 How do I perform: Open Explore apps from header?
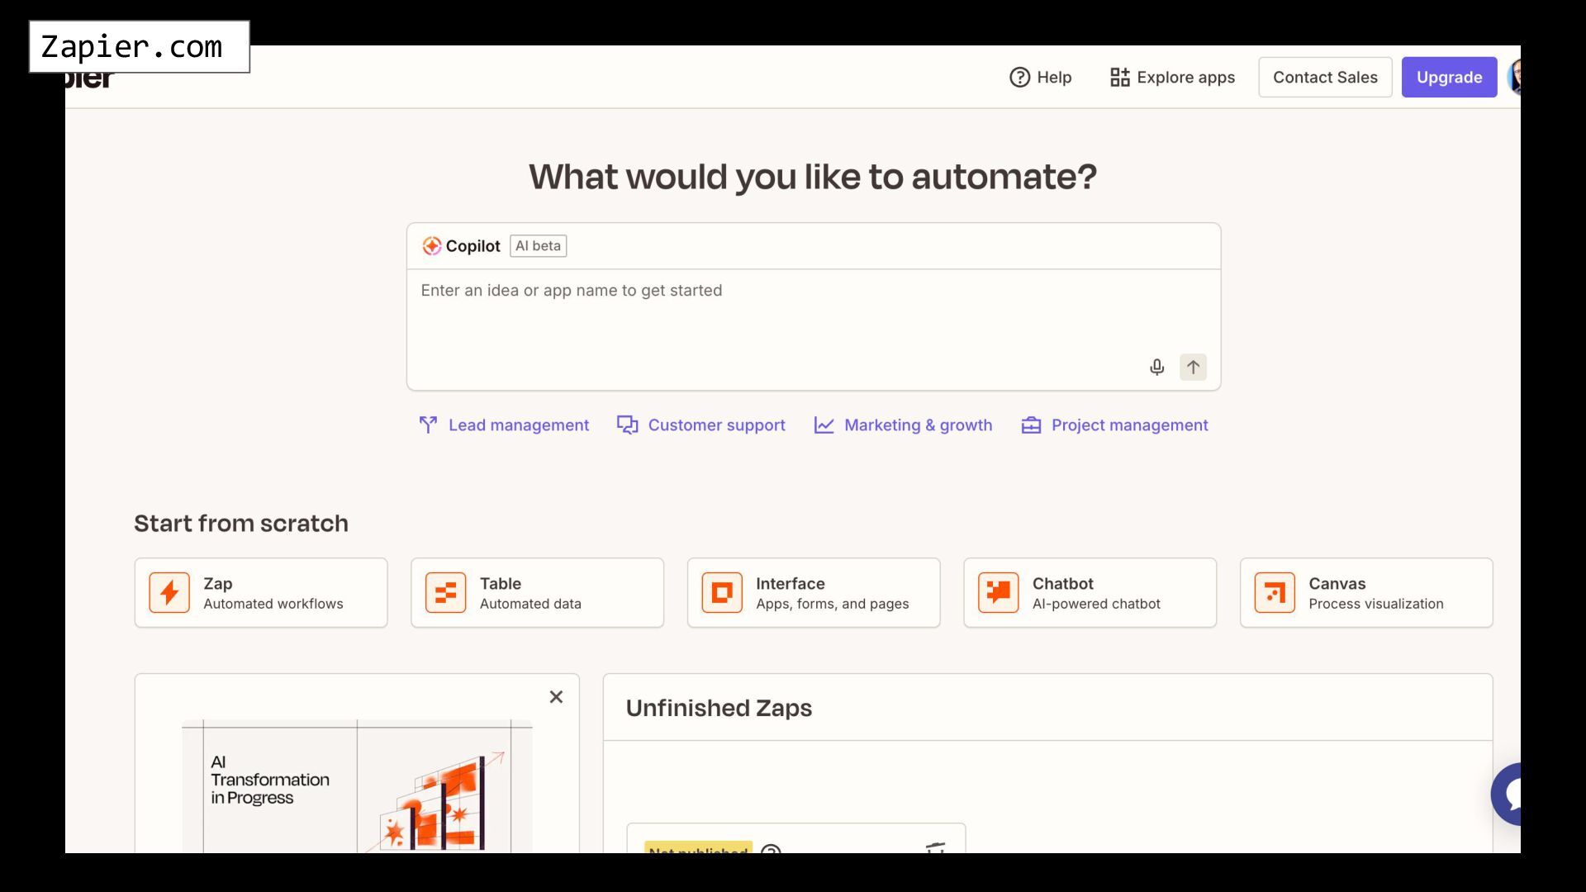tap(1172, 77)
